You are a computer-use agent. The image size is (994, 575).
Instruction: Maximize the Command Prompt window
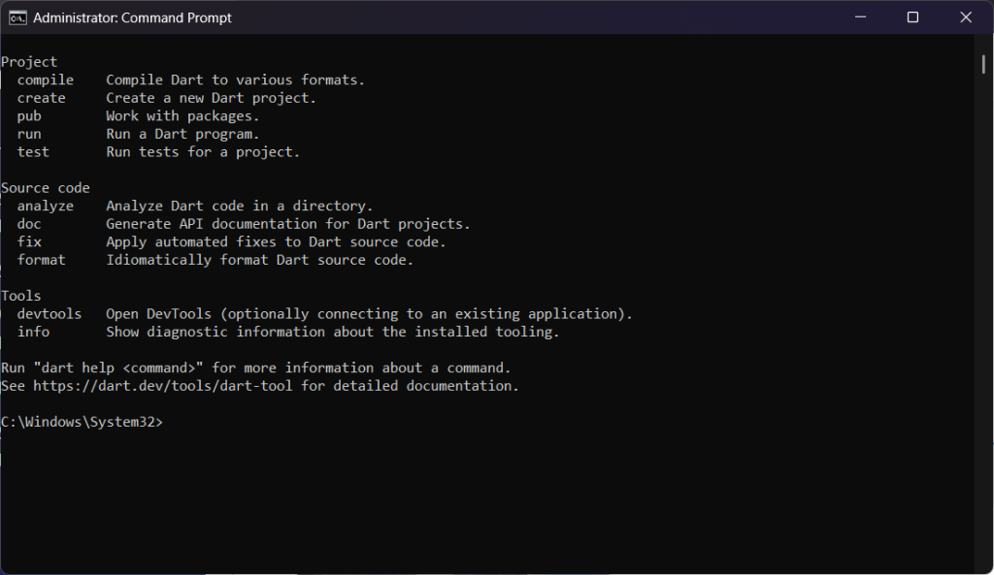tap(912, 17)
